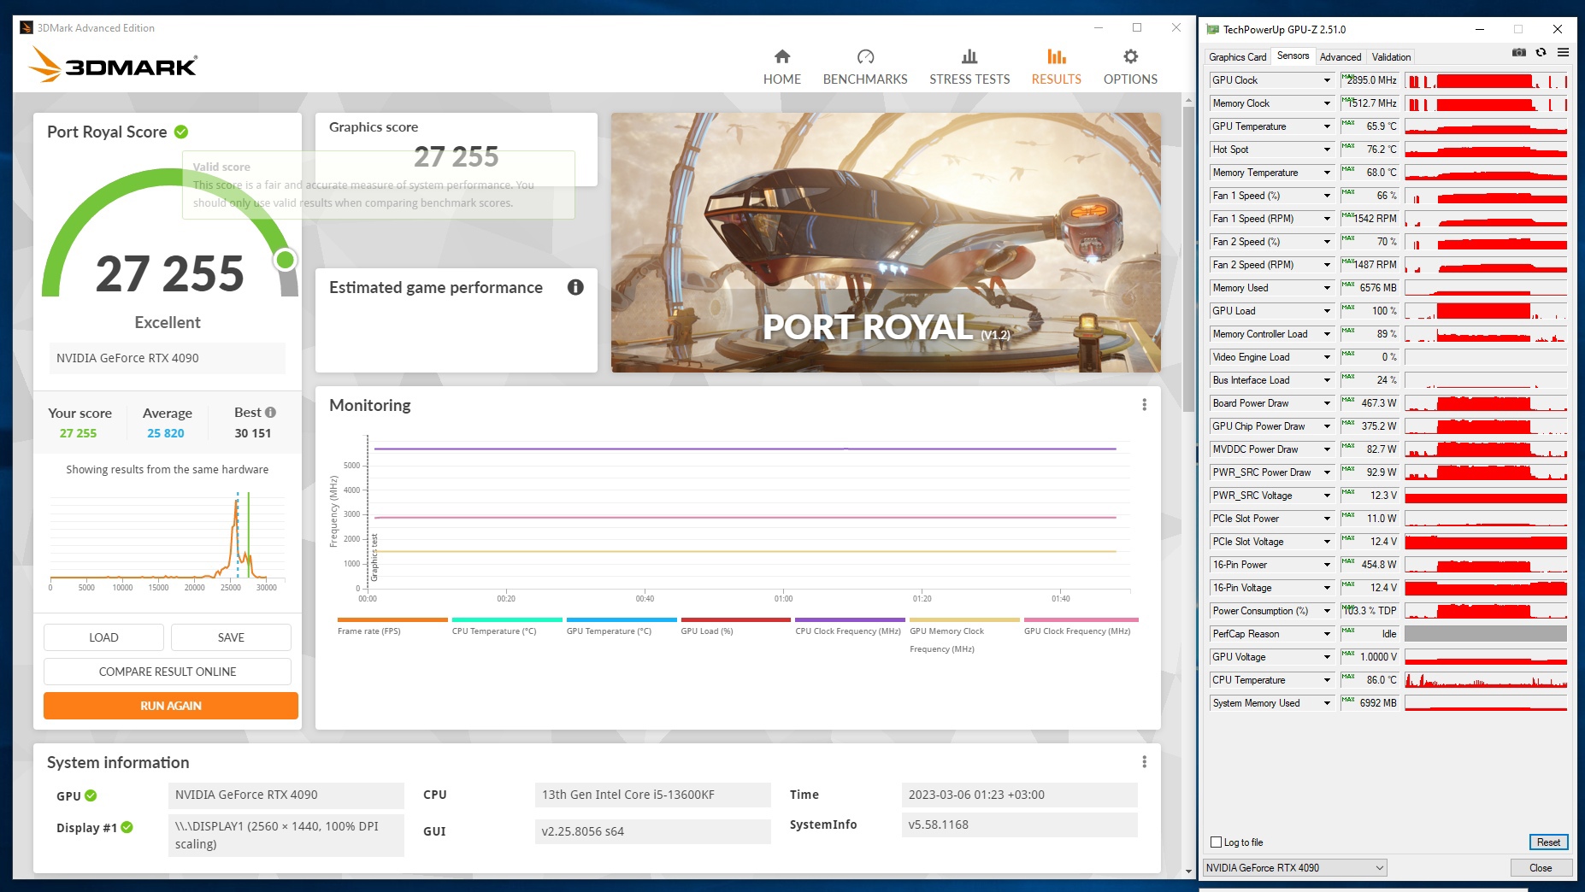
Task: Open the System information three-dot menu
Action: [x=1144, y=762]
